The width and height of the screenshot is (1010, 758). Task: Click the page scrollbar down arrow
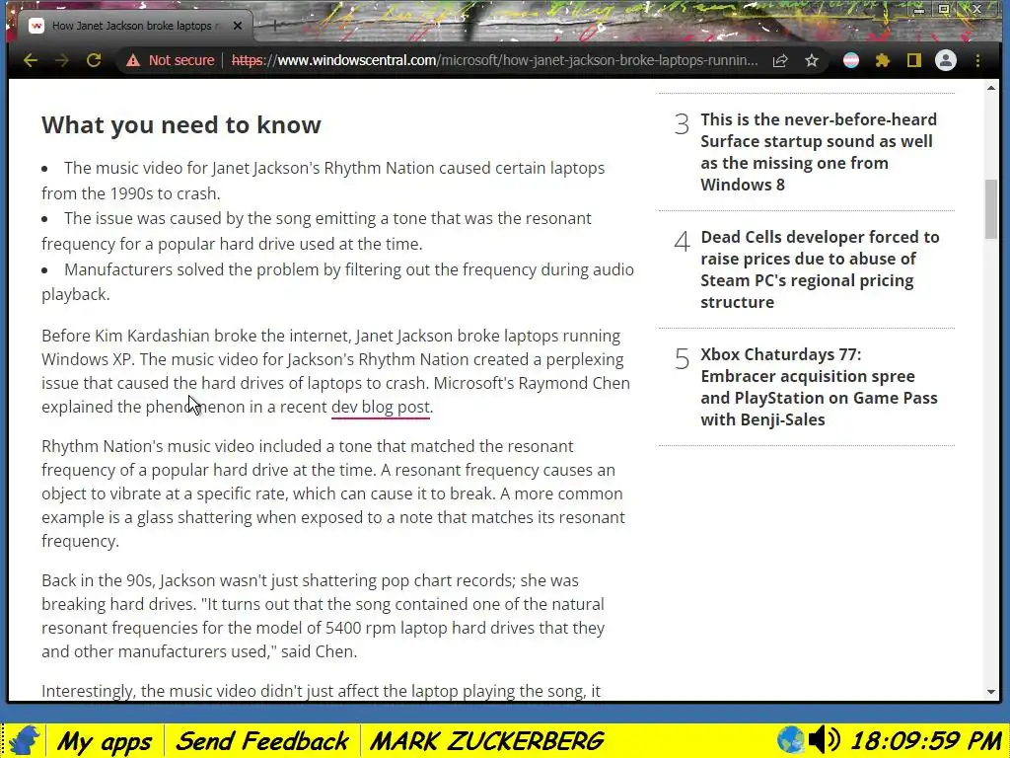(990, 692)
